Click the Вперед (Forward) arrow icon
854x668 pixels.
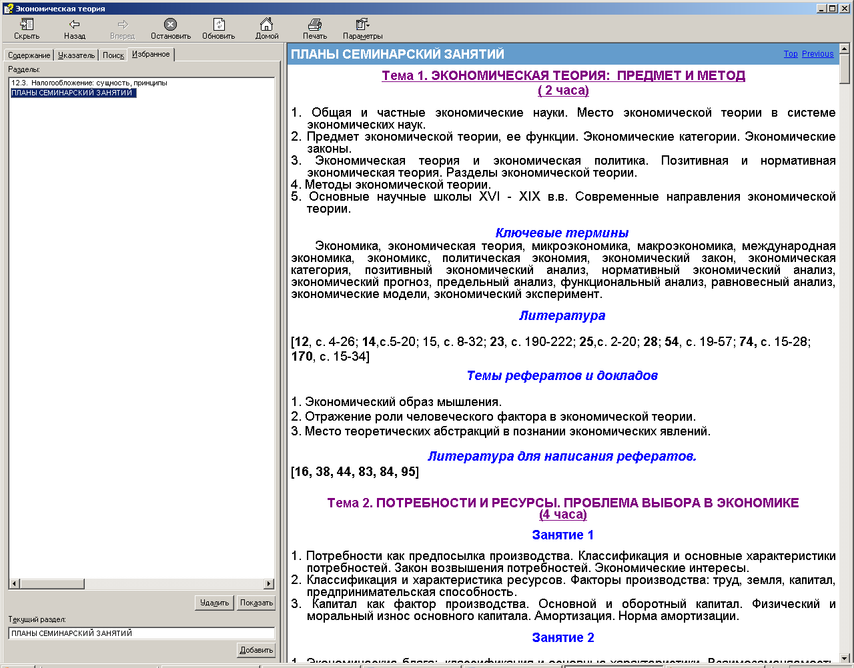122,25
